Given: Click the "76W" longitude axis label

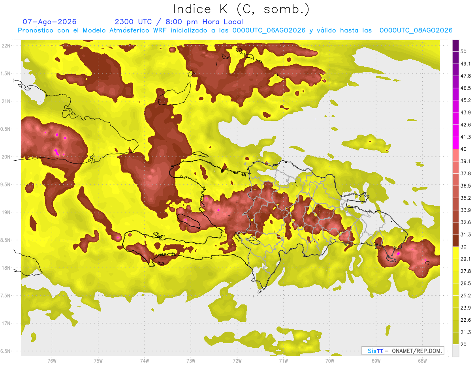Looking at the screenshot, I should click(x=52, y=360).
